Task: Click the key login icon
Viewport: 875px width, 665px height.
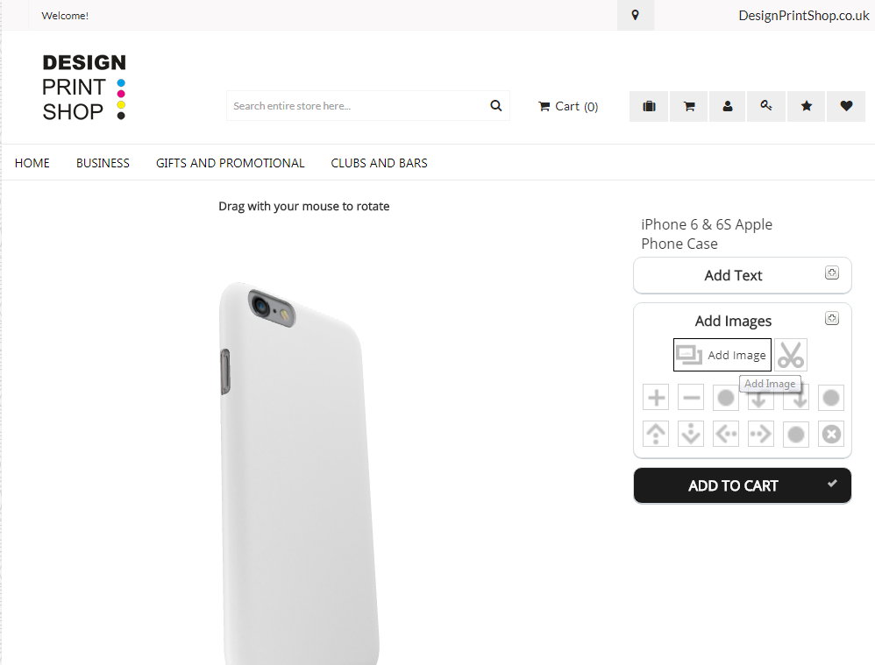Action: [766, 106]
